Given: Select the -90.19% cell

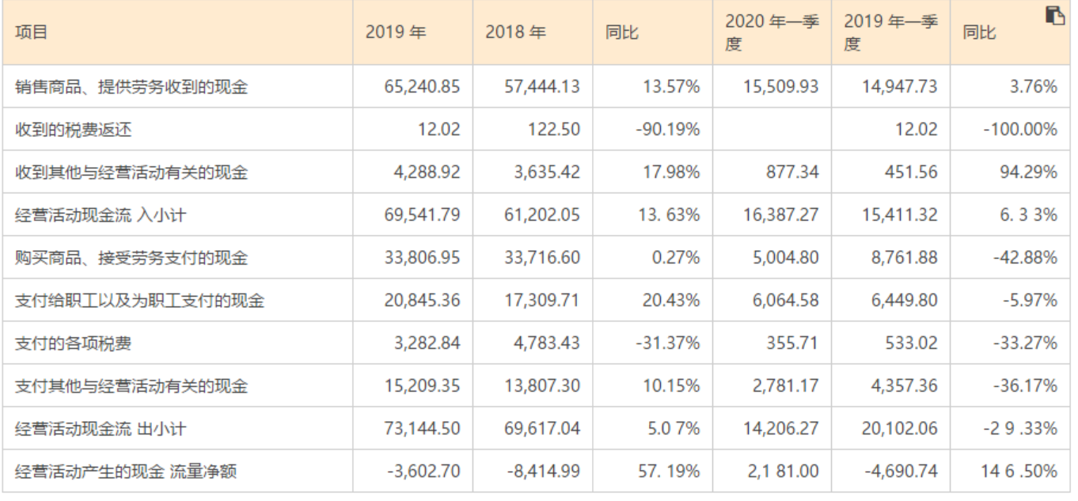Looking at the screenshot, I should point(667,130).
